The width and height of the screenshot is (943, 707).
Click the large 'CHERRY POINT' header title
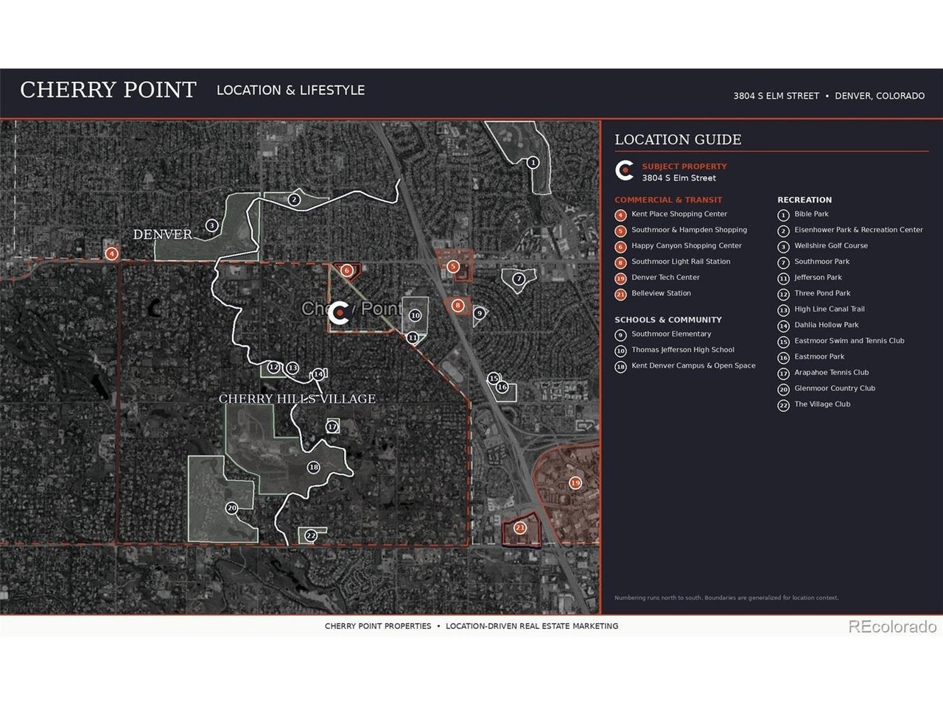point(108,90)
